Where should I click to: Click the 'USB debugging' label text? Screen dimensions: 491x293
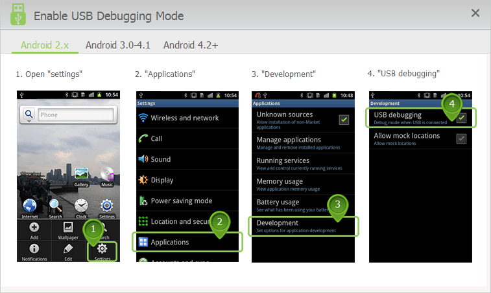(x=398, y=115)
